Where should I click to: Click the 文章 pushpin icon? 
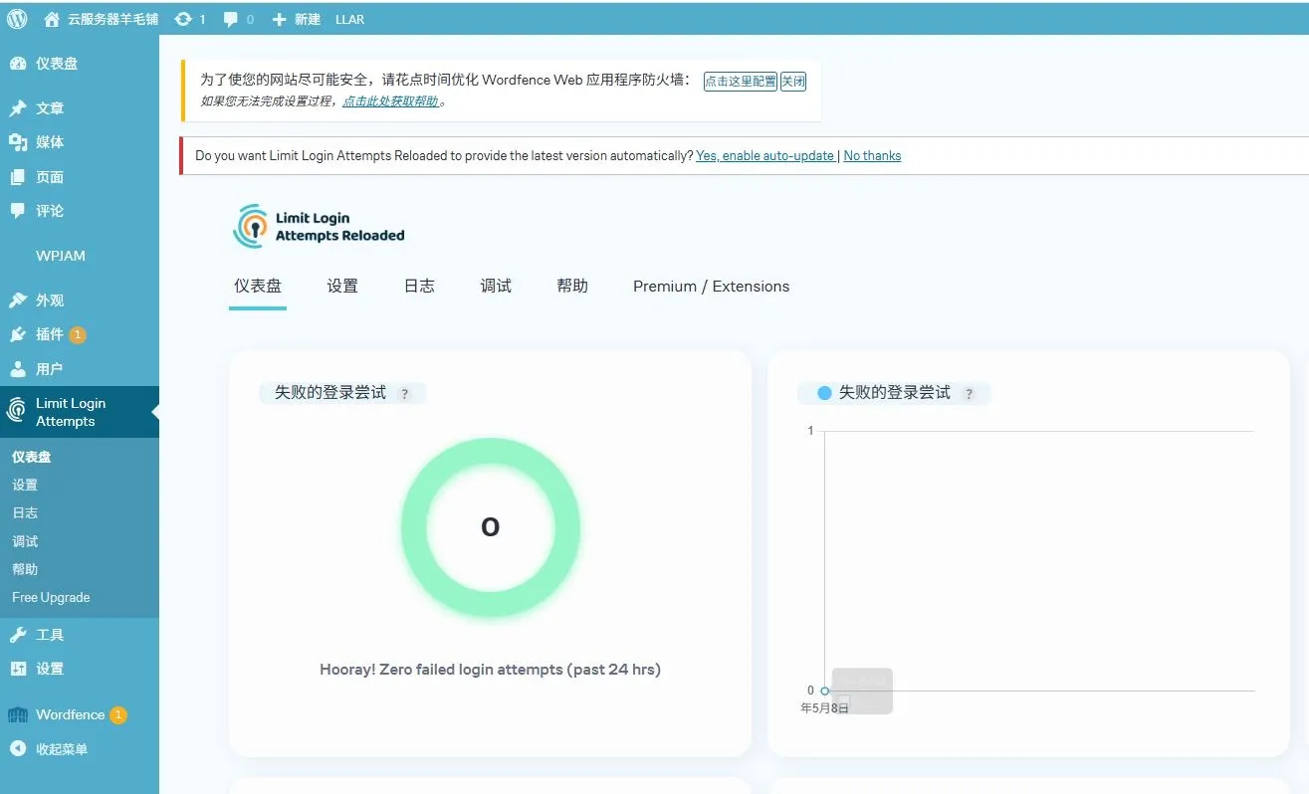[18, 108]
